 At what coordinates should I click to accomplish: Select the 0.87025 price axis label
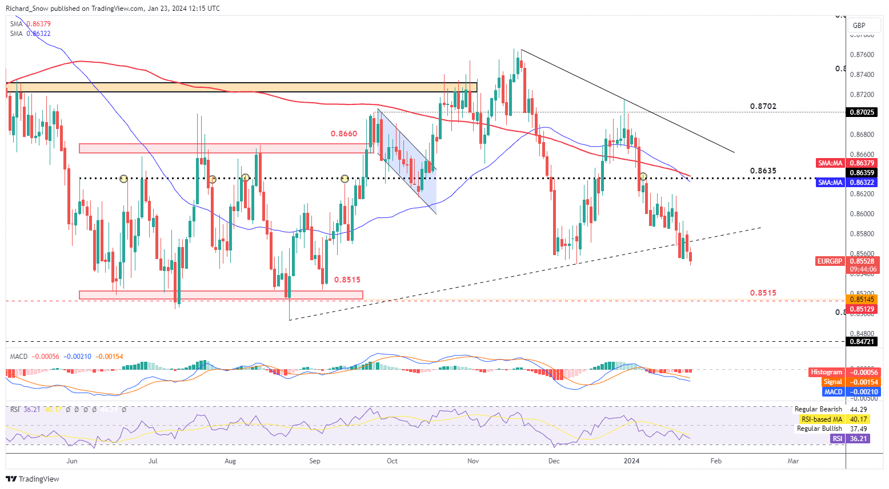(863, 112)
